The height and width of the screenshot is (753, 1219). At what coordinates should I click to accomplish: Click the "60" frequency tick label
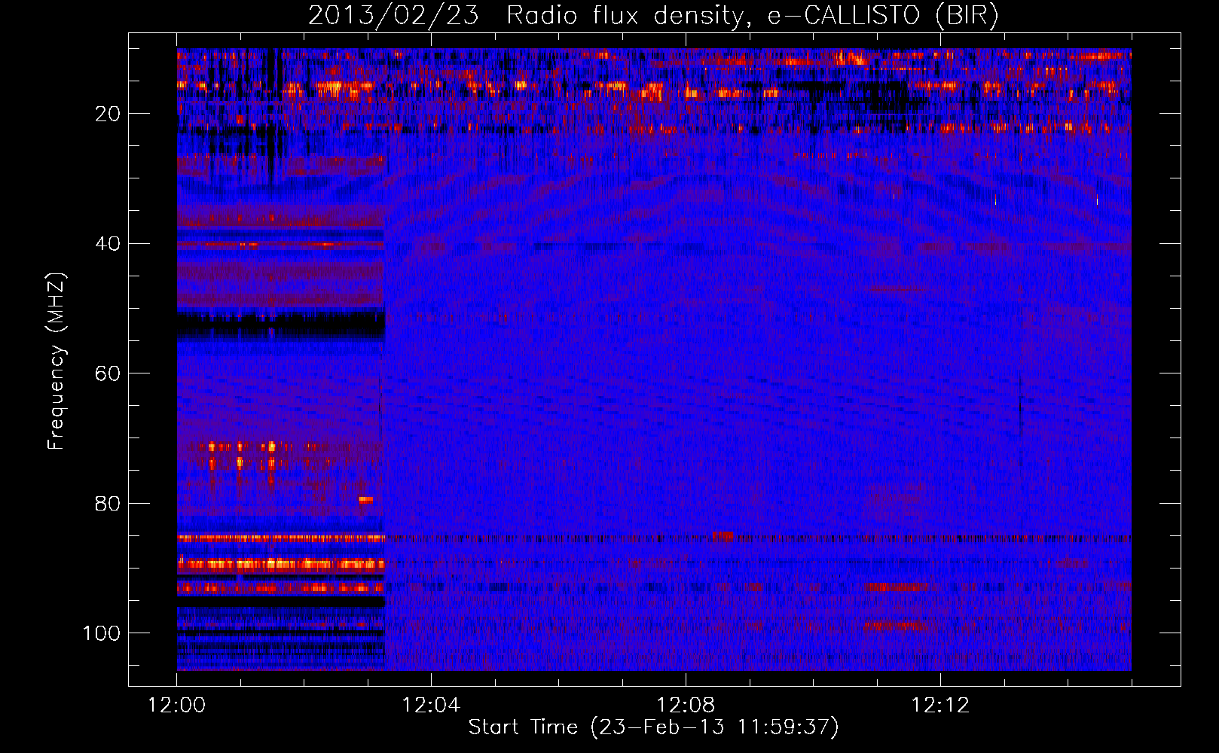(x=108, y=373)
